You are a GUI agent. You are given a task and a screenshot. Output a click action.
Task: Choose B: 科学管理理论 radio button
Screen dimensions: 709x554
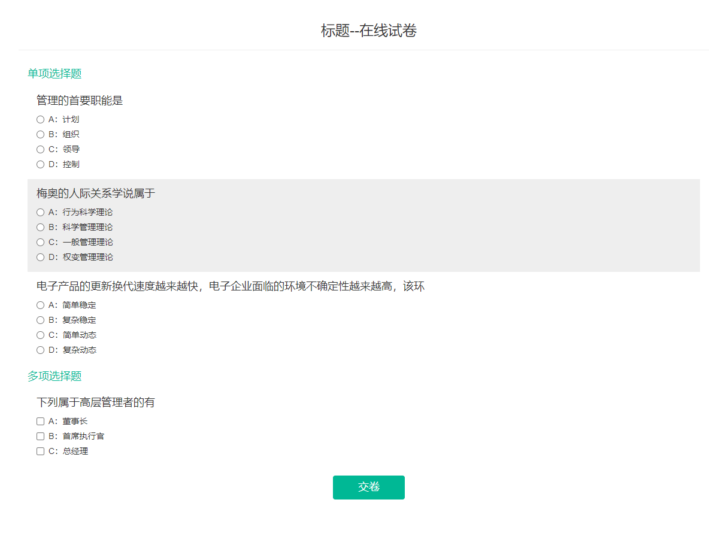[40, 227]
